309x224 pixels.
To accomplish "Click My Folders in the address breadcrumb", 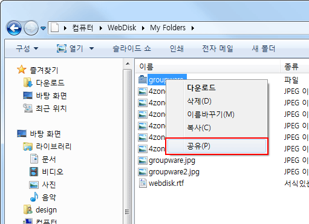I will tap(168, 28).
